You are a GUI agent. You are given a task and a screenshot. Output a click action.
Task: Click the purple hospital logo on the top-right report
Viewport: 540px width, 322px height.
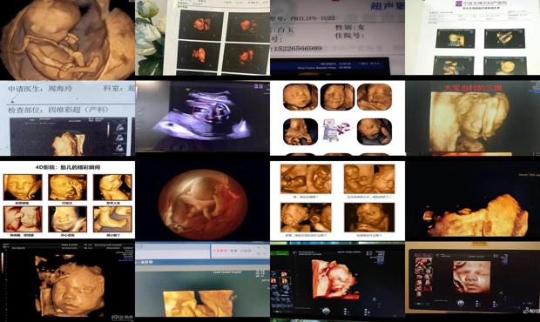click(459, 3)
